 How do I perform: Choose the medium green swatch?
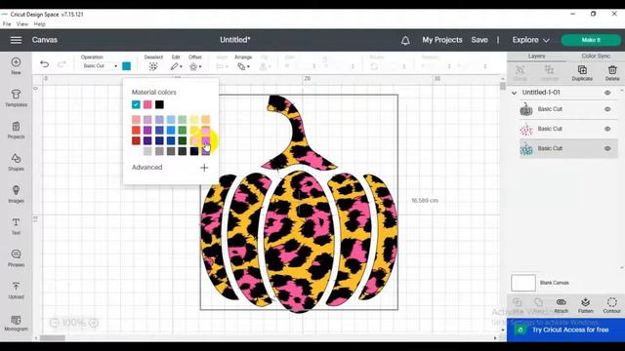click(x=183, y=130)
